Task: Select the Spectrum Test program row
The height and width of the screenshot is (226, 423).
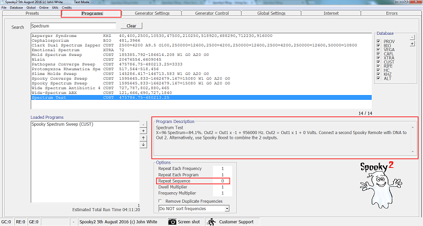Action: click(x=201, y=98)
